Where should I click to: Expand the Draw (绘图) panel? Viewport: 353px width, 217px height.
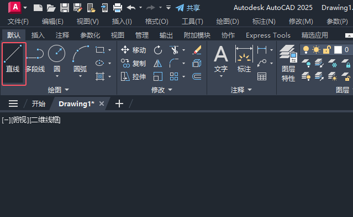59,90
